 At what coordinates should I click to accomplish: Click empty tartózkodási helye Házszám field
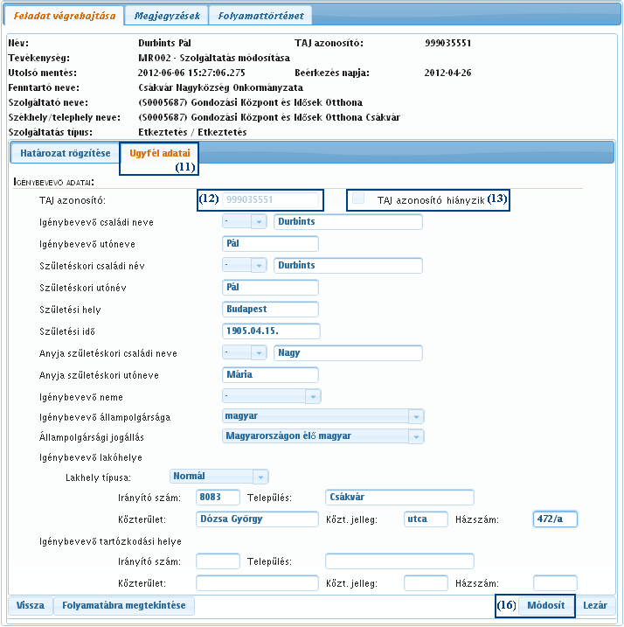click(555, 583)
